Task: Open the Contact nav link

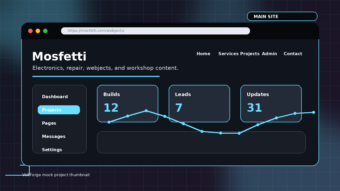Action: [293, 54]
